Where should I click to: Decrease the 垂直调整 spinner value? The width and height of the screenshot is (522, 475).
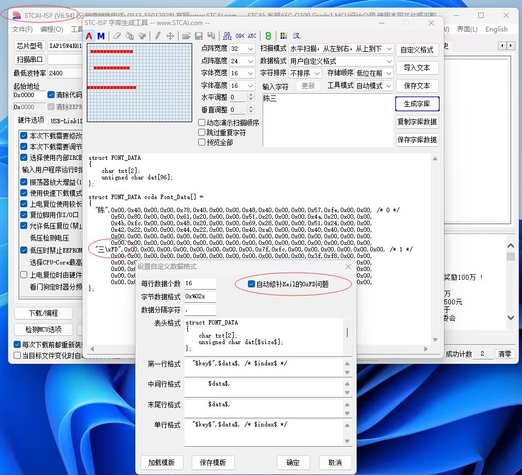pos(251,112)
